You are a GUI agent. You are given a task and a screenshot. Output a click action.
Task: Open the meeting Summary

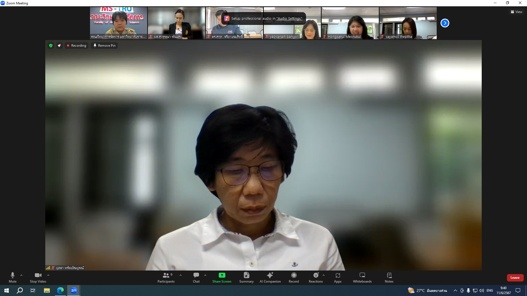(x=246, y=277)
